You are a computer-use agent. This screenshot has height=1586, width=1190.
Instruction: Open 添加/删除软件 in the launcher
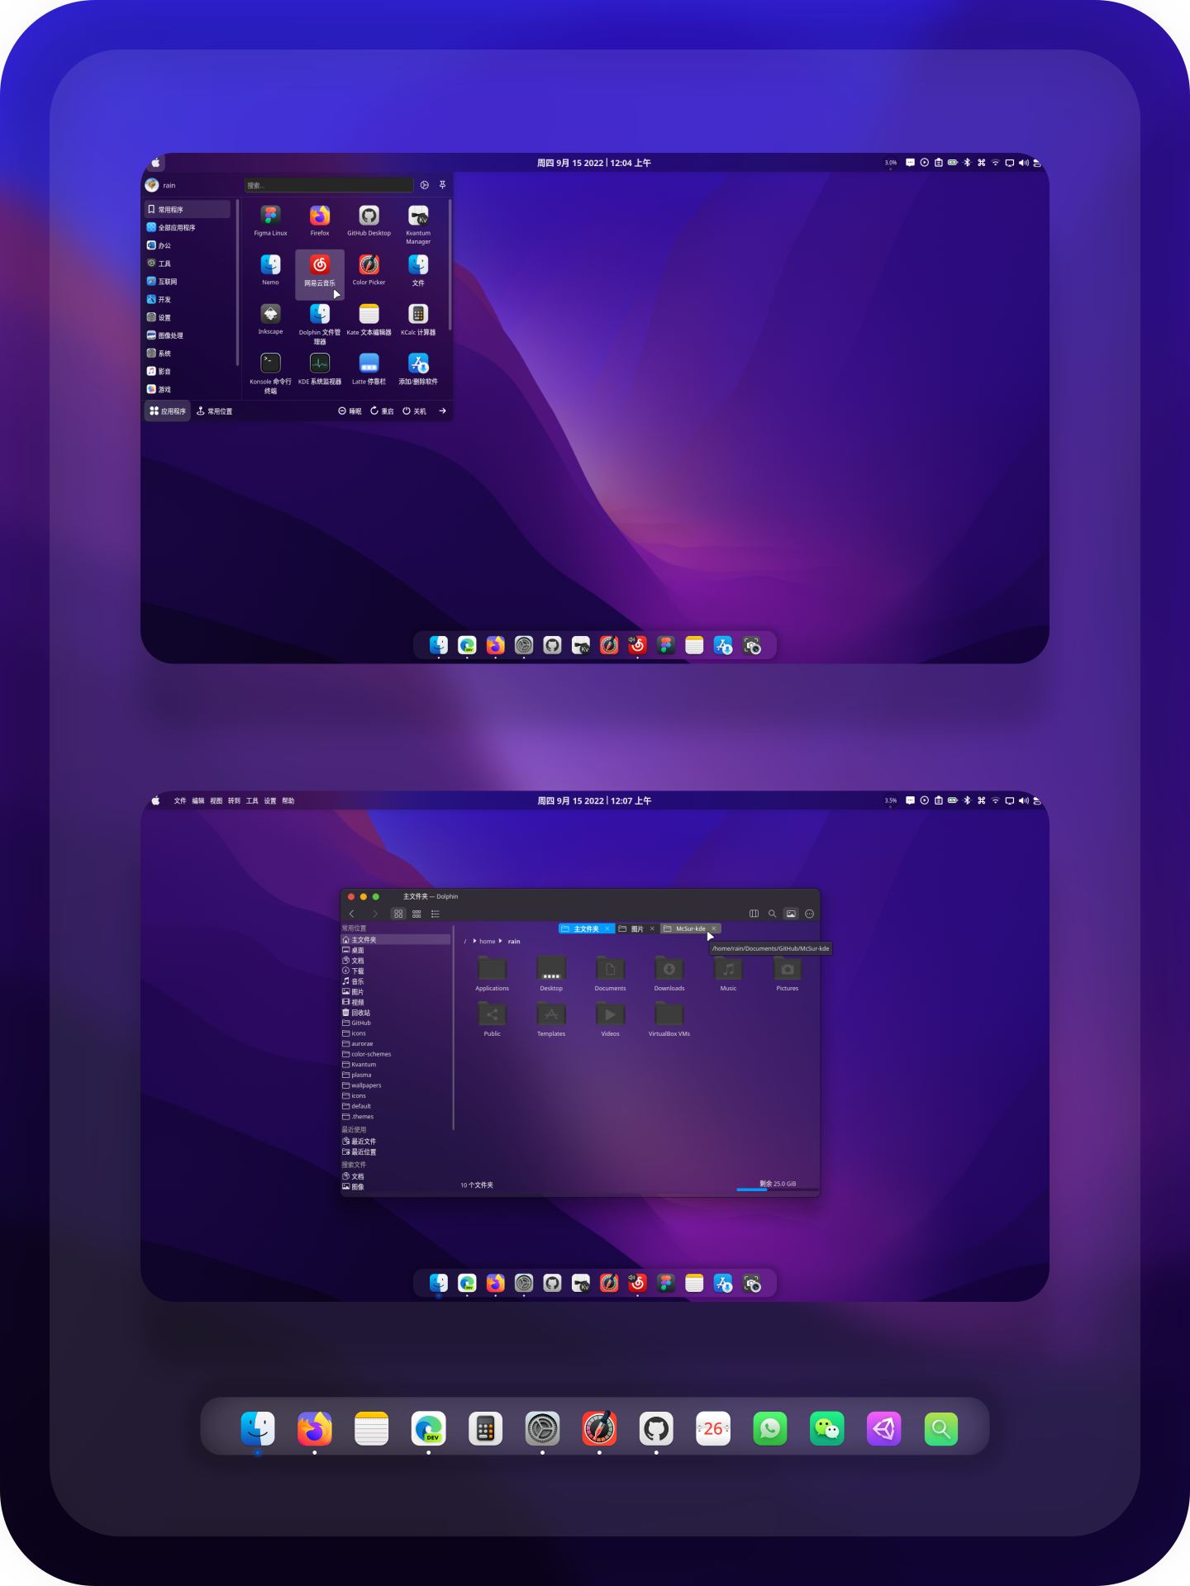pyautogui.click(x=418, y=368)
